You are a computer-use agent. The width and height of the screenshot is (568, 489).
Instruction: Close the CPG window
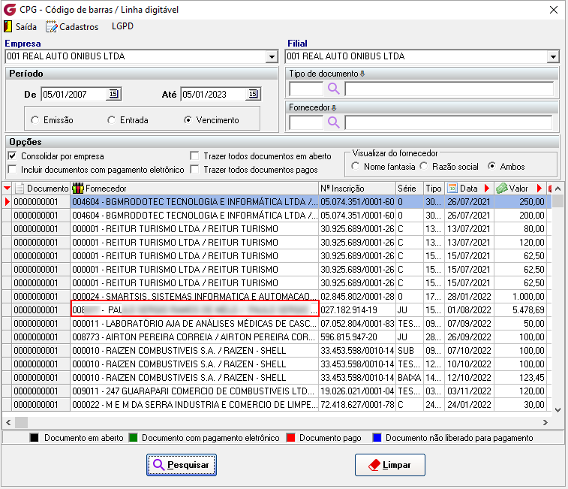coord(554,10)
